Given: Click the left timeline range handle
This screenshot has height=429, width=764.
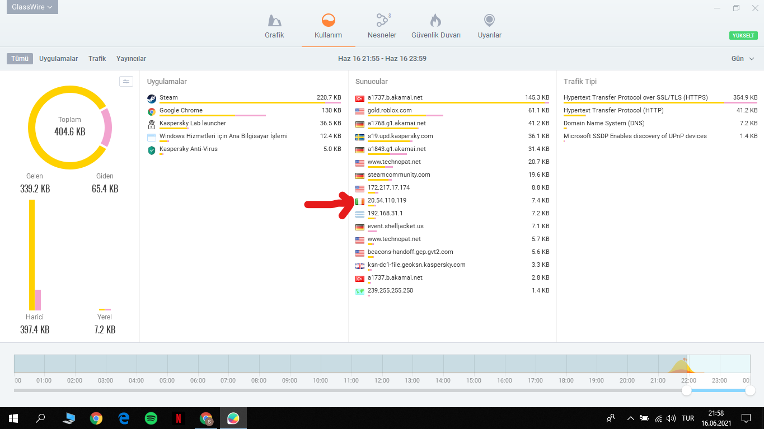Looking at the screenshot, I should pos(686,390).
